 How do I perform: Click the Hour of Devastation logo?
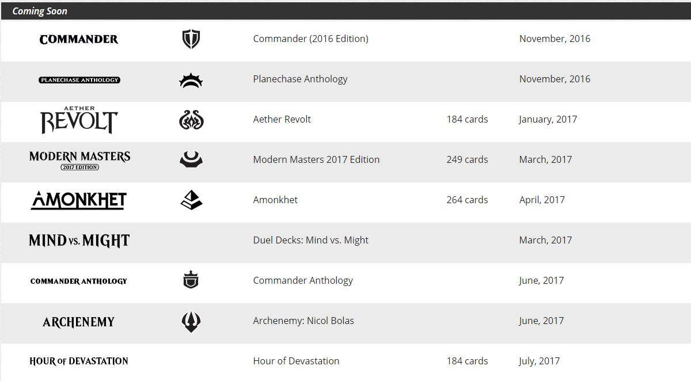point(79,361)
